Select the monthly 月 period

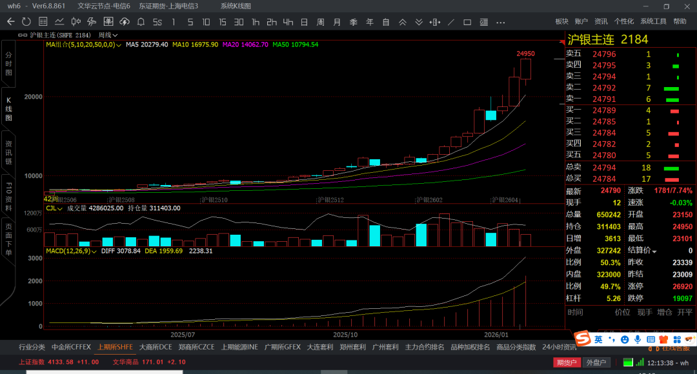[x=337, y=22]
